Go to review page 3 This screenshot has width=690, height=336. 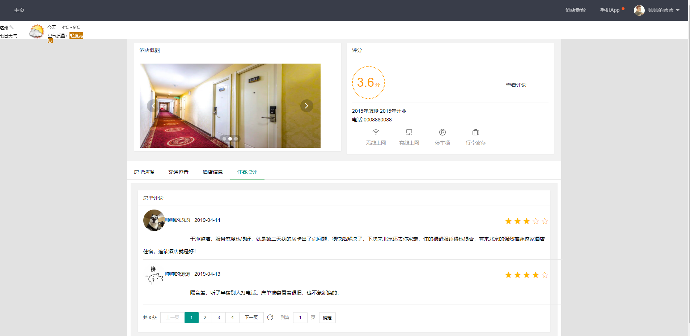[x=219, y=317]
